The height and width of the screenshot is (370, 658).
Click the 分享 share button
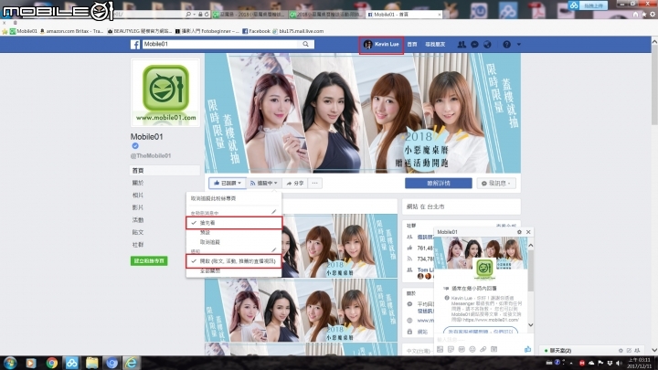295,184
